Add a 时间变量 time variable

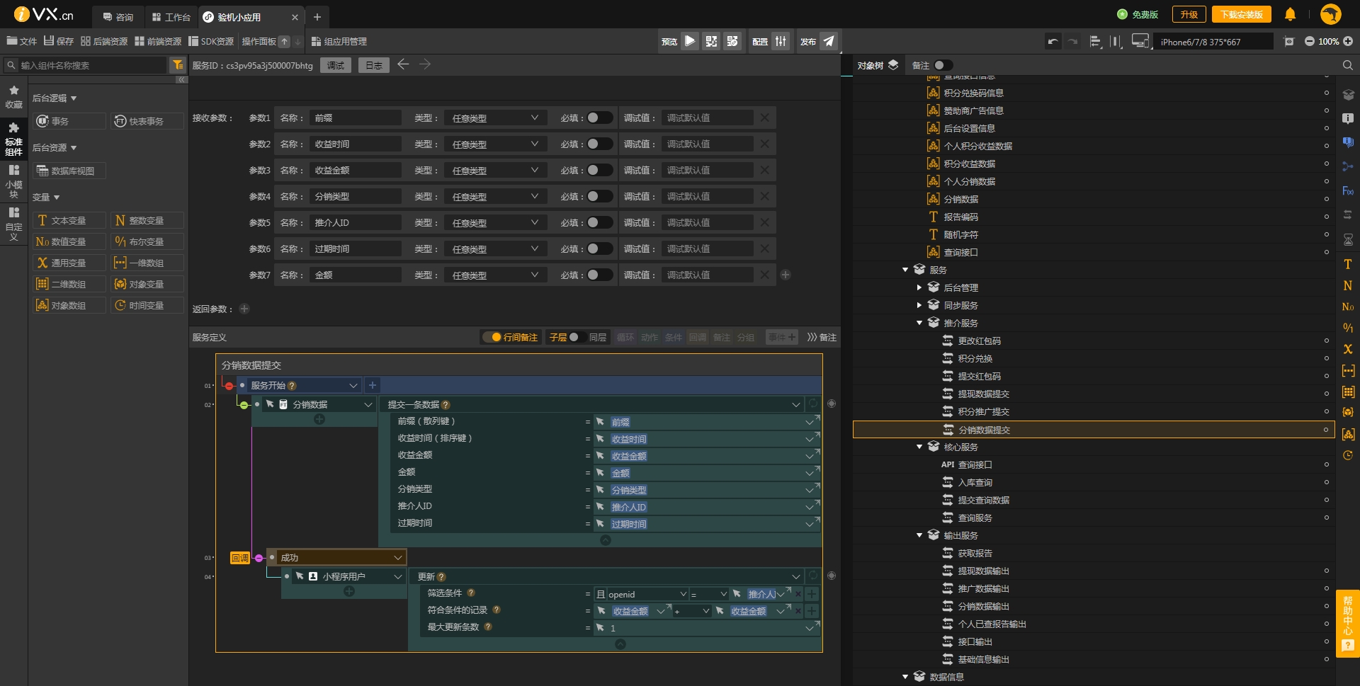coord(147,305)
